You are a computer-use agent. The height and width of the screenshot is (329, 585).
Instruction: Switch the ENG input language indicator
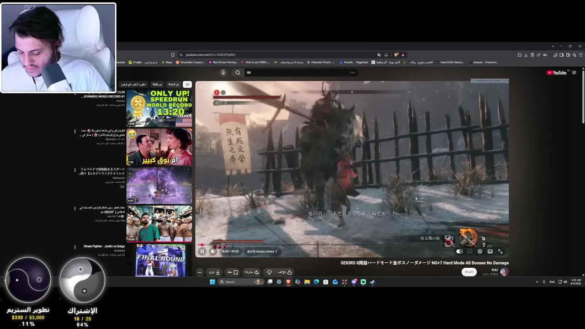[x=552, y=282]
